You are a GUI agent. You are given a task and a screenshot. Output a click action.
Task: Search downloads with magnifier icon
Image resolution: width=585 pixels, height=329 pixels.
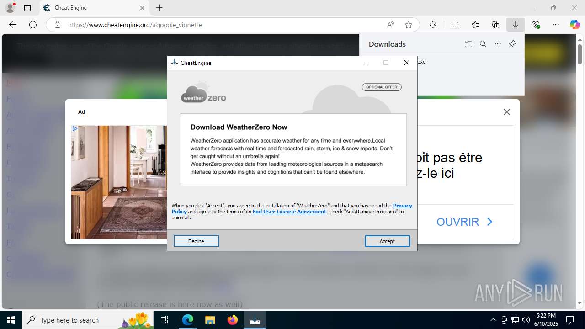483,44
